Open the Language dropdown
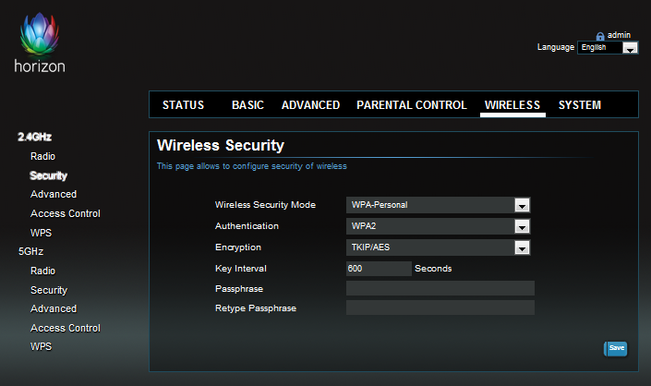Viewport: 651px width, 386px height. point(608,48)
